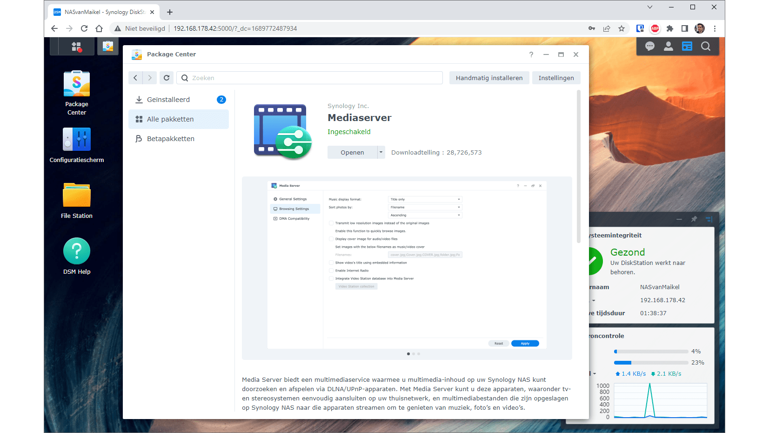Screen dimensions: 769x433
Task: Open DSM notifications speech bubble icon
Action: click(650, 46)
